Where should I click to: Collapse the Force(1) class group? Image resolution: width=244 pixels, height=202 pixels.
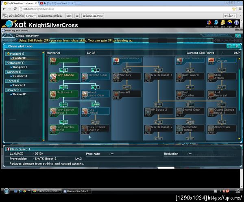pyautogui.click(x=23, y=81)
